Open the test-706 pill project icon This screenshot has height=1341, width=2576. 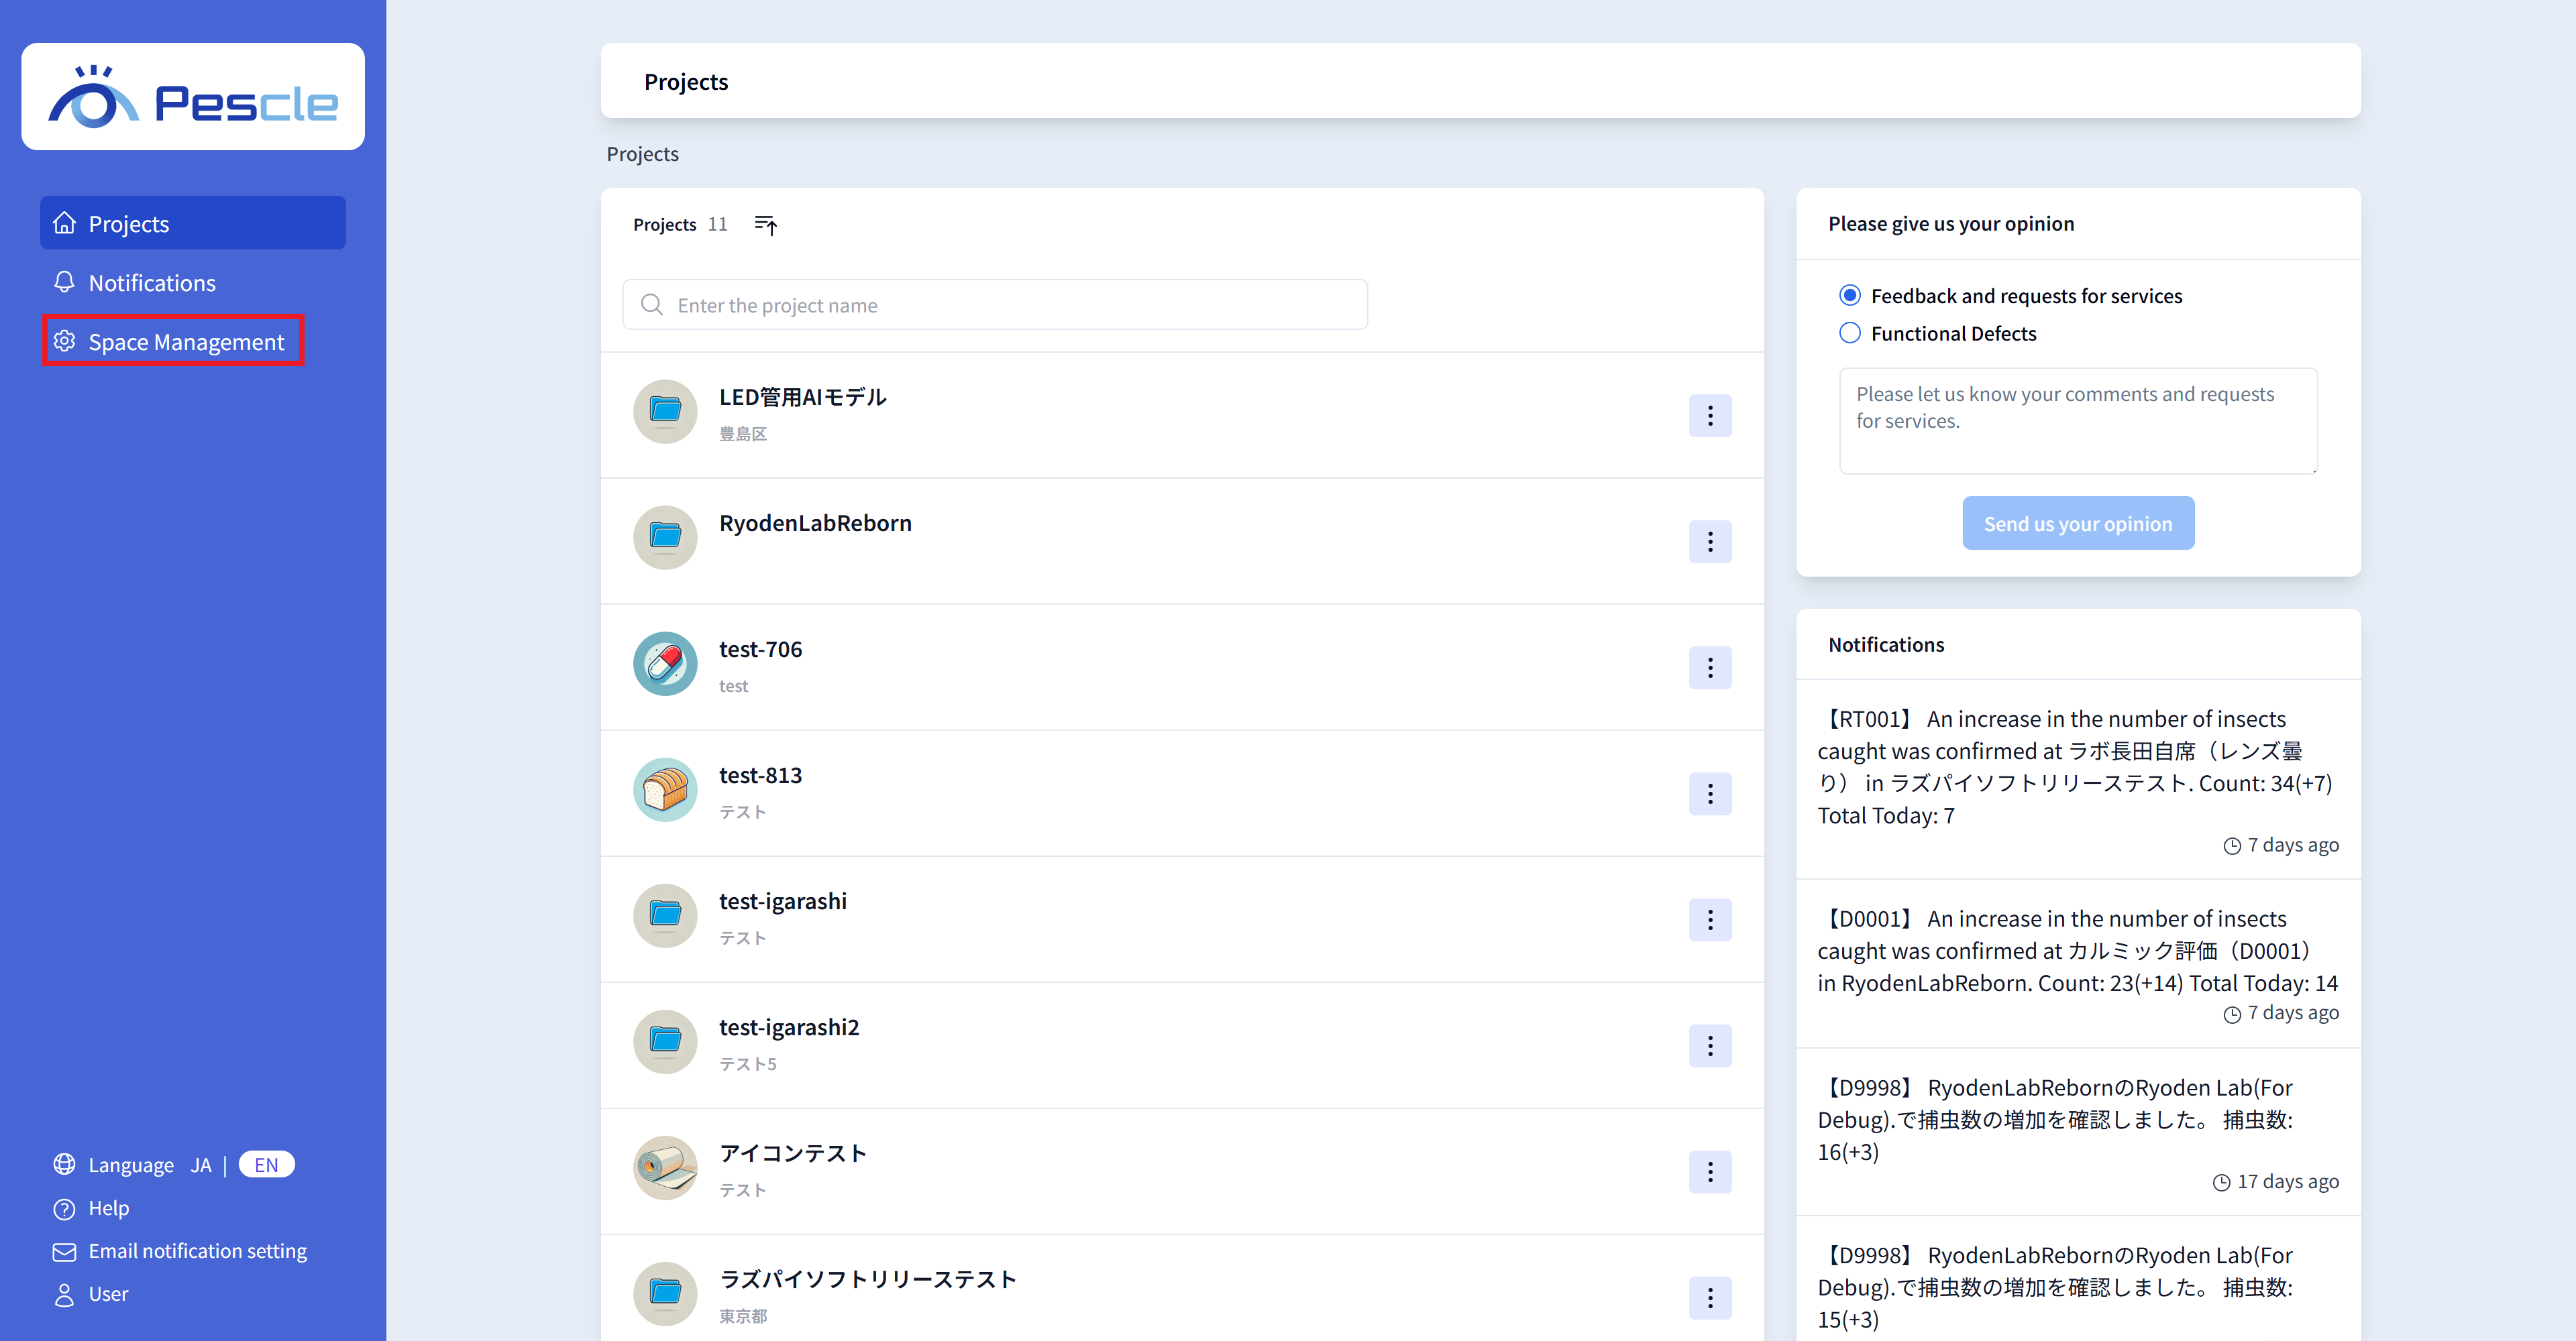[665, 664]
